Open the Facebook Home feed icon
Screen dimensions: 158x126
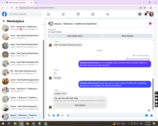(x=48, y=14)
